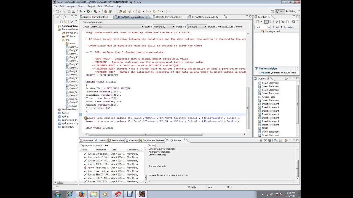Open the Window menu
353x198 pixels.
coord(109,6)
